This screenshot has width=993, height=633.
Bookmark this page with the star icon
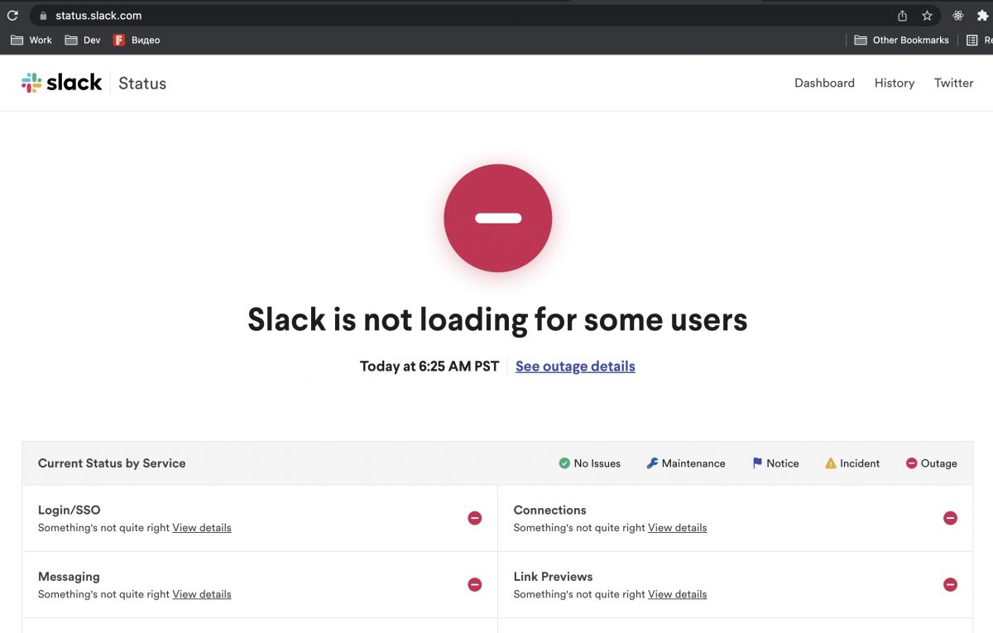click(927, 15)
